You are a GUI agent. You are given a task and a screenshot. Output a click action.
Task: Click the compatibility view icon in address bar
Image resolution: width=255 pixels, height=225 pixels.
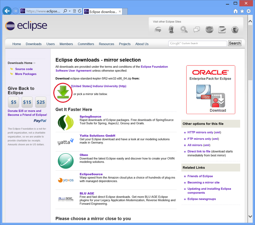74,11
